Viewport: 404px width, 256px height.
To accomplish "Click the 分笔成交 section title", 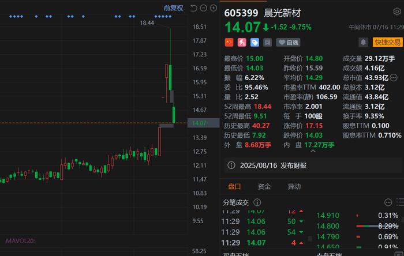I will pyautogui.click(x=235, y=202).
